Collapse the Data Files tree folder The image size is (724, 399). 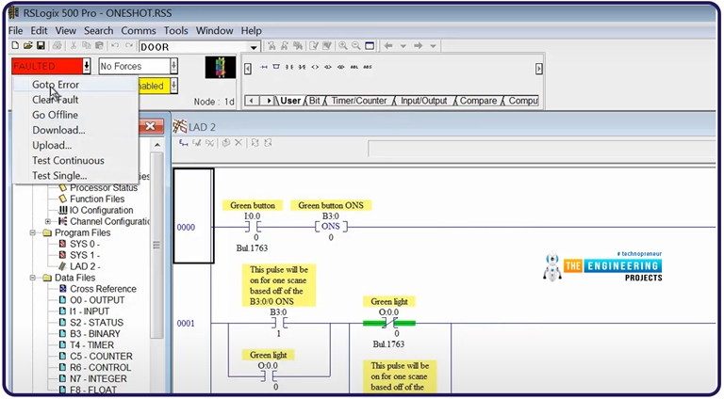click(33, 278)
